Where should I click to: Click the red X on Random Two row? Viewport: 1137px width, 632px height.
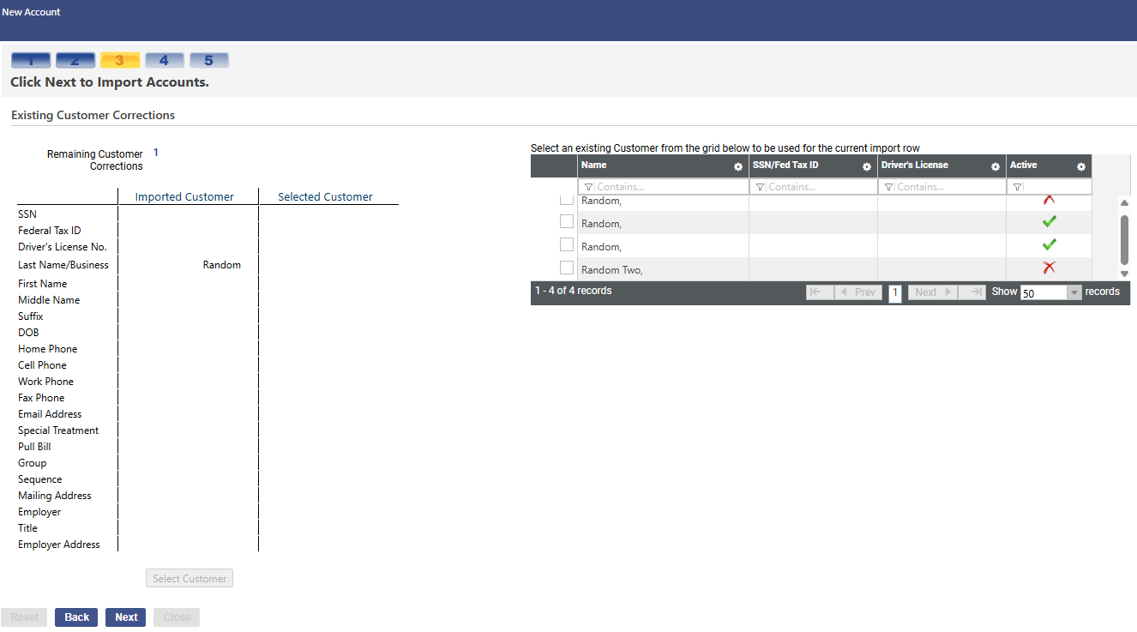tap(1049, 268)
